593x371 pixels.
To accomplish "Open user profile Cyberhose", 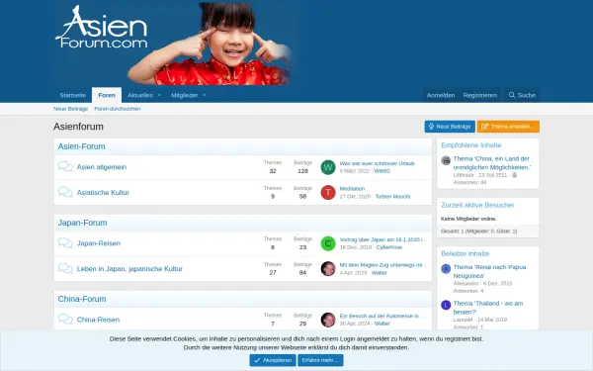I will point(389,247).
